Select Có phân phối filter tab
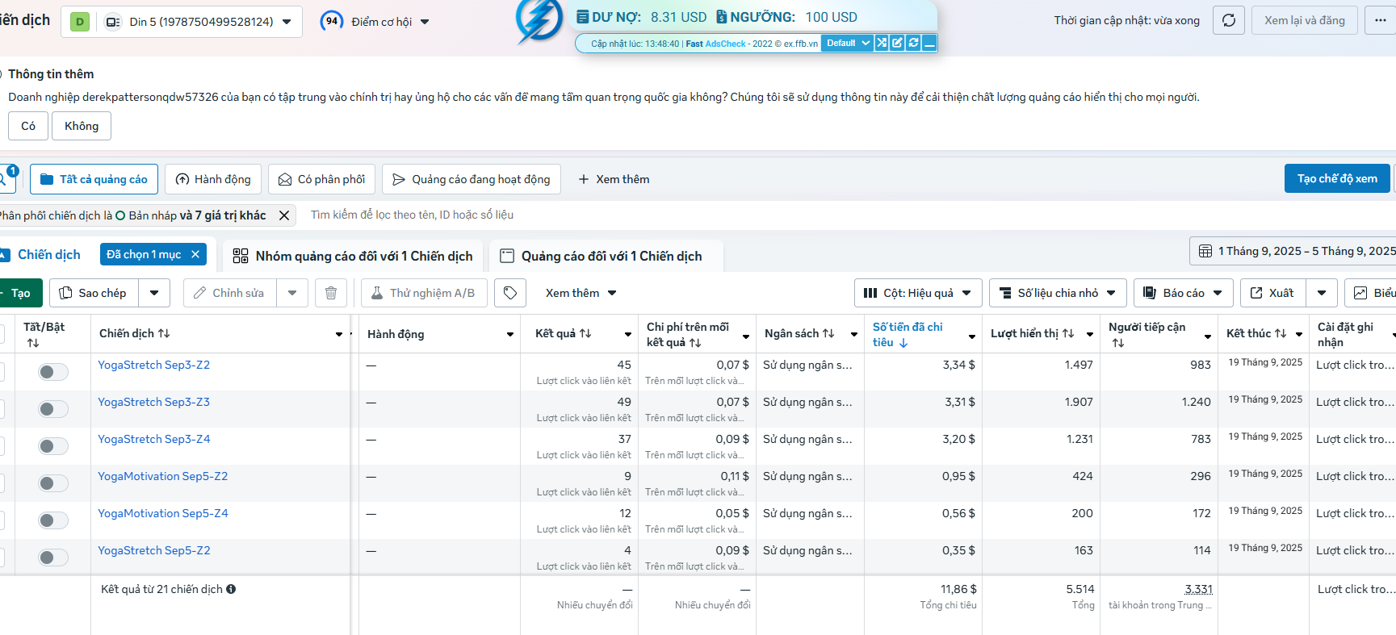Viewport: 1396px width, 635px height. click(x=321, y=179)
